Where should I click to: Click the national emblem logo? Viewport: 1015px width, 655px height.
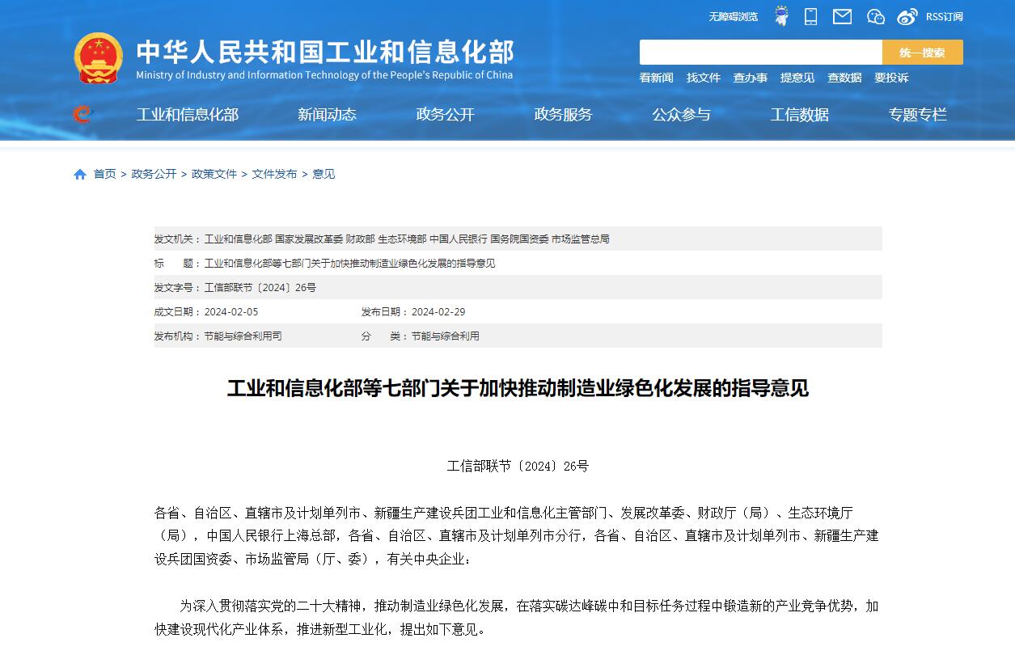pyautogui.click(x=99, y=58)
